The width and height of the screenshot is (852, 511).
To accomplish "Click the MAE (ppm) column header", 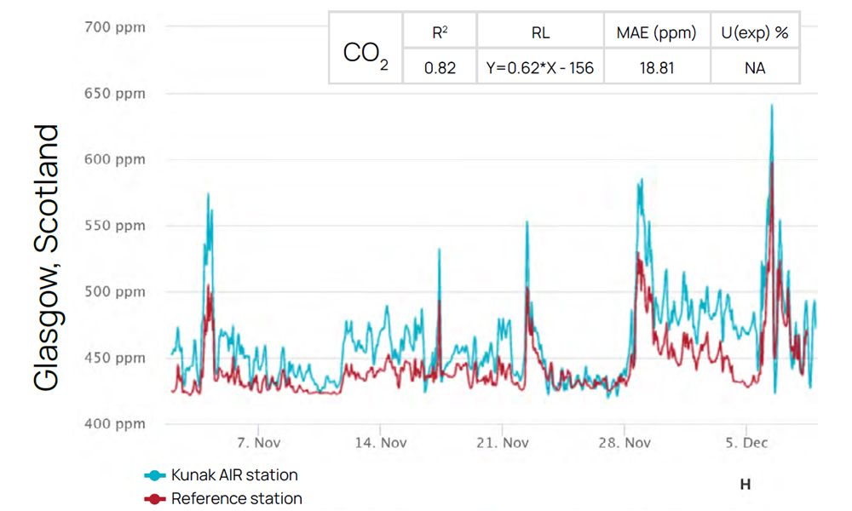I will (x=656, y=33).
